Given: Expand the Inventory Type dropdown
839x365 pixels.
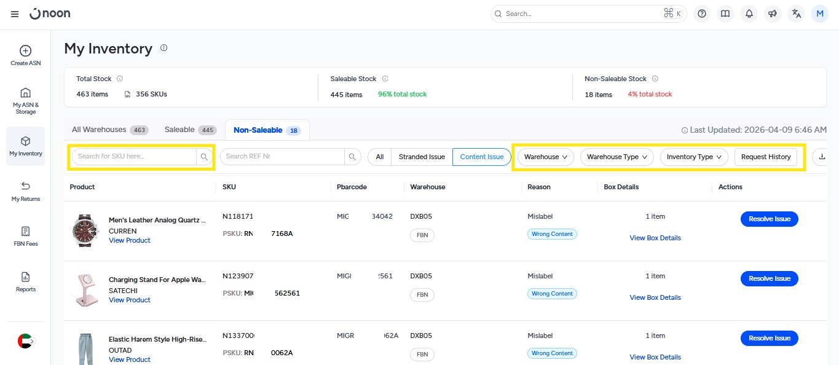Looking at the screenshot, I should point(693,157).
